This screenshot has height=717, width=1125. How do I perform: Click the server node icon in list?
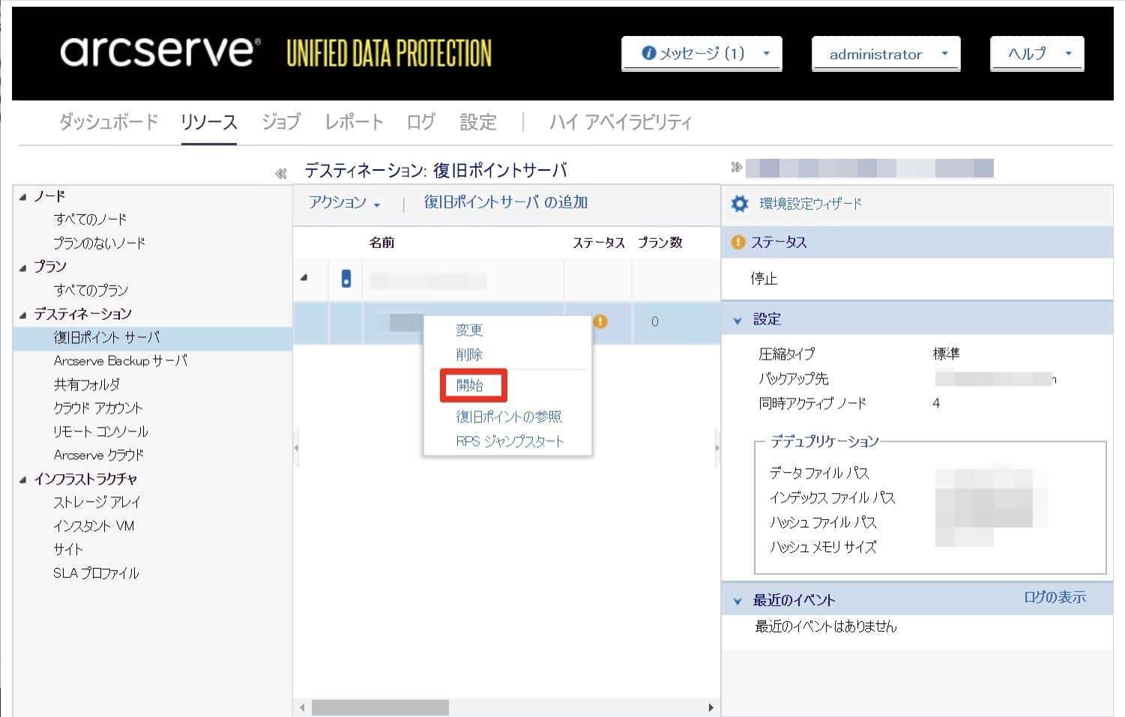346,279
